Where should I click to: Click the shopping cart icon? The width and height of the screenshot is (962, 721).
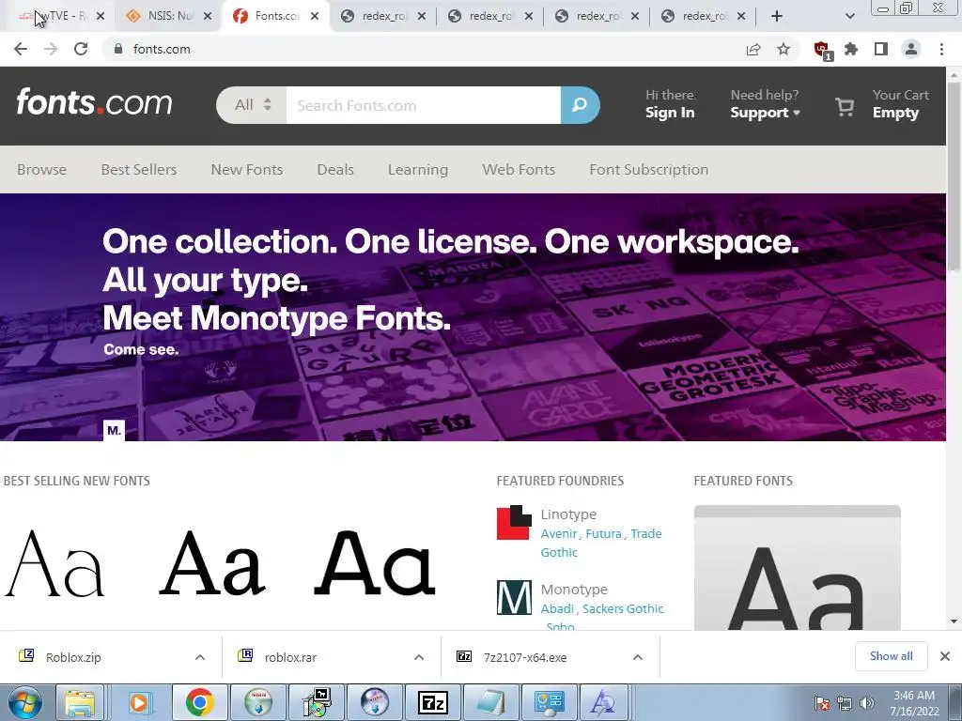pyautogui.click(x=845, y=107)
